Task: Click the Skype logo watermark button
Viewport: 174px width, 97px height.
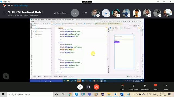Action: tap(6, 76)
